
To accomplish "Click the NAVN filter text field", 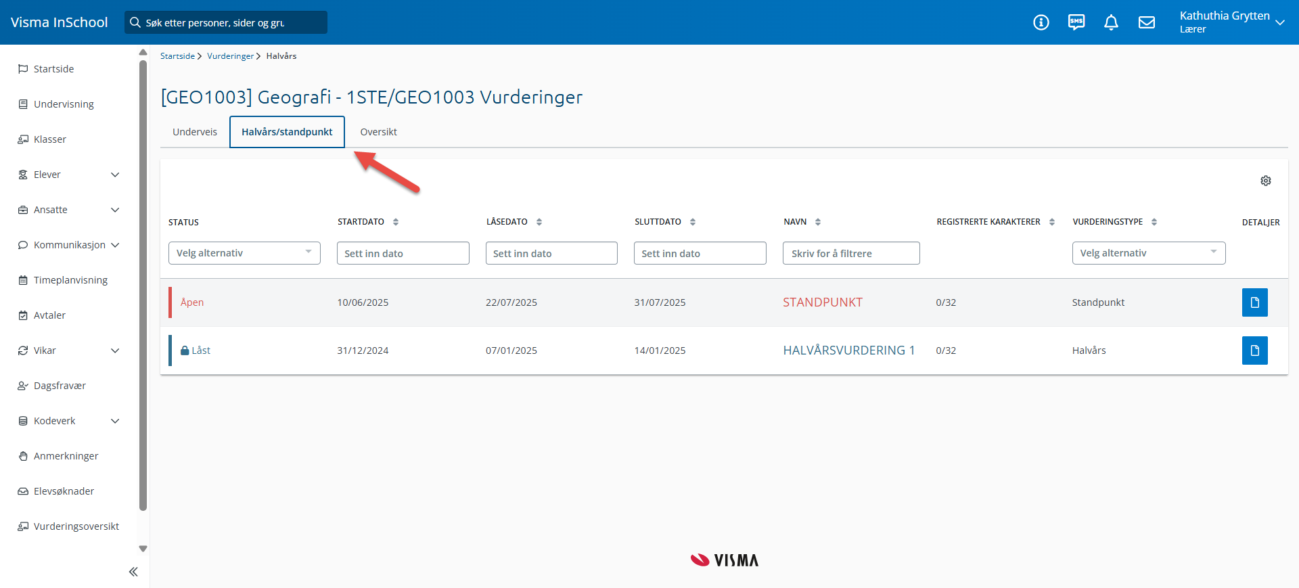I will (x=851, y=253).
